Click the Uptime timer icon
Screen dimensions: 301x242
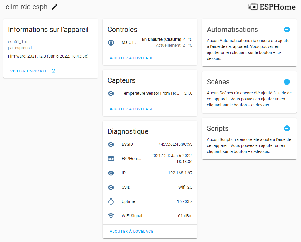click(111, 201)
